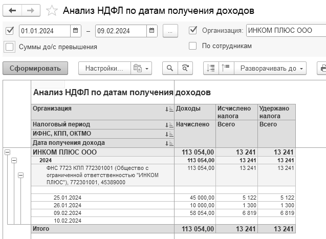This screenshot has height=239, width=326.
Task: Click the Удержано налога column header
Action: [276, 112]
